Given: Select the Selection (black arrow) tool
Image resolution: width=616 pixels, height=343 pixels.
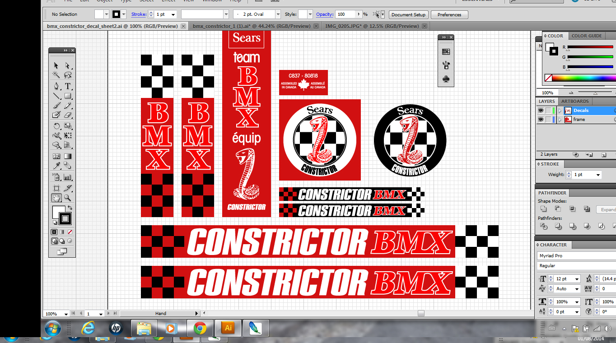Looking at the screenshot, I should click(x=56, y=65).
